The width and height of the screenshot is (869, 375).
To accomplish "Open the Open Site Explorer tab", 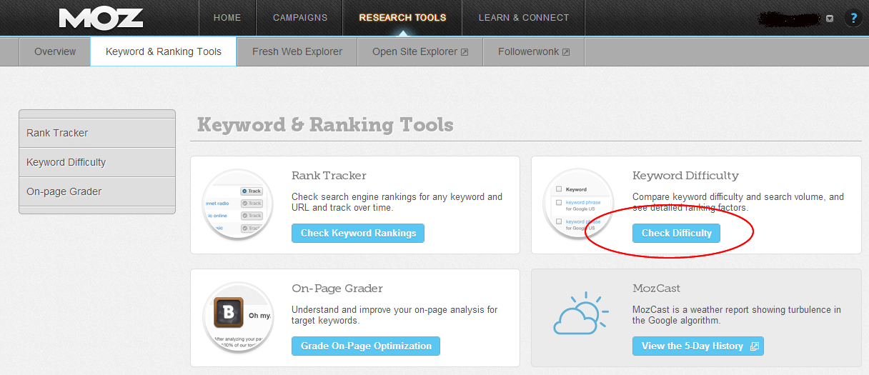I will pos(420,51).
